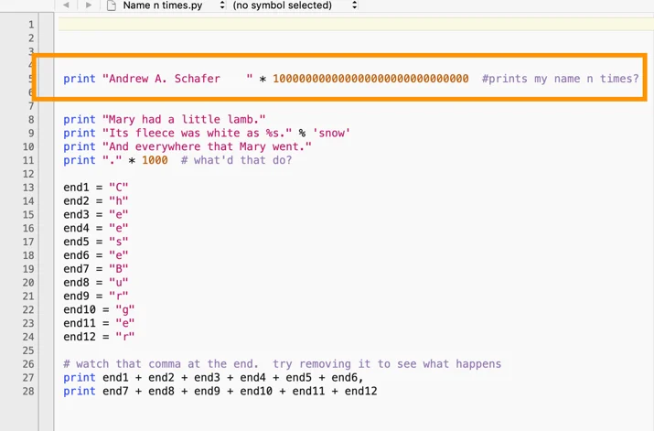Viewport: 654px width, 431px height.
Task: Click the "# what'd that do?" comment
Action: pyautogui.click(x=237, y=160)
